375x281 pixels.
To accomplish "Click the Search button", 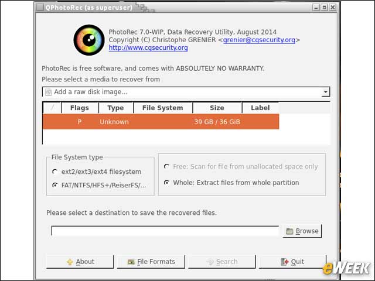I will point(222,262).
